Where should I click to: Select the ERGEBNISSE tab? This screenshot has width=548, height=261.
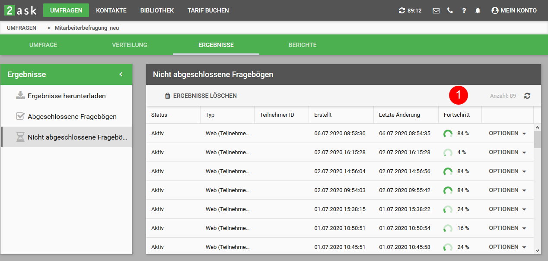point(216,45)
